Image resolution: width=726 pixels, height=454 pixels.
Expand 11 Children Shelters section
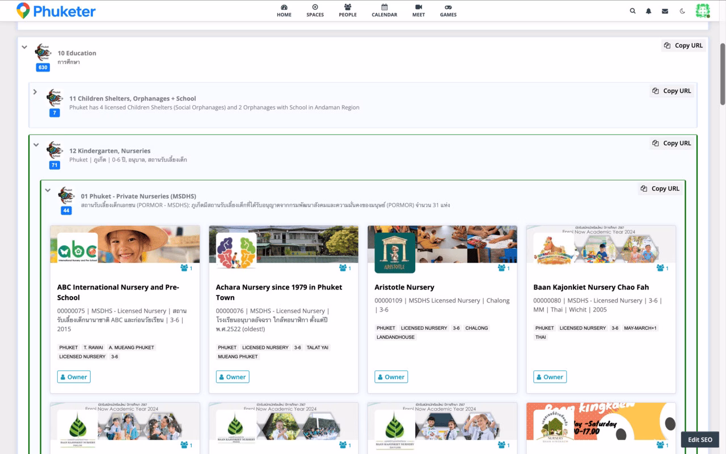[35, 92]
